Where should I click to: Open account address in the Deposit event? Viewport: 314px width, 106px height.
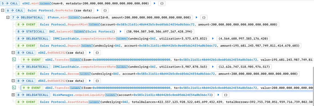(178, 46)
